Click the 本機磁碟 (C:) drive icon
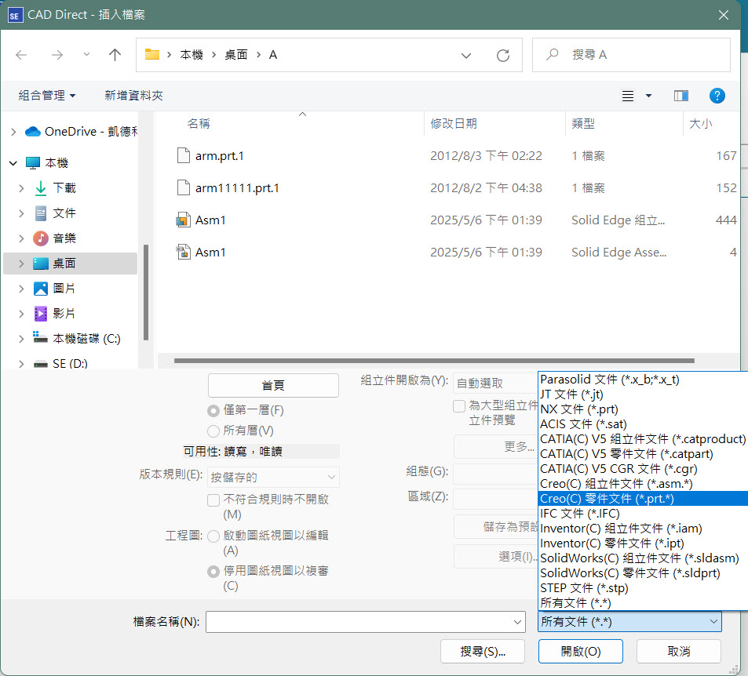Image resolution: width=748 pixels, height=676 pixels. [x=41, y=337]
